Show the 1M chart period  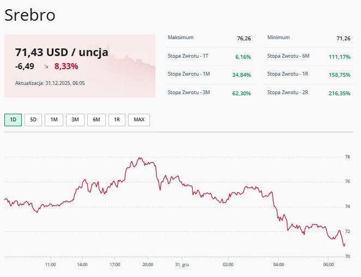click(x=54, y=120)
